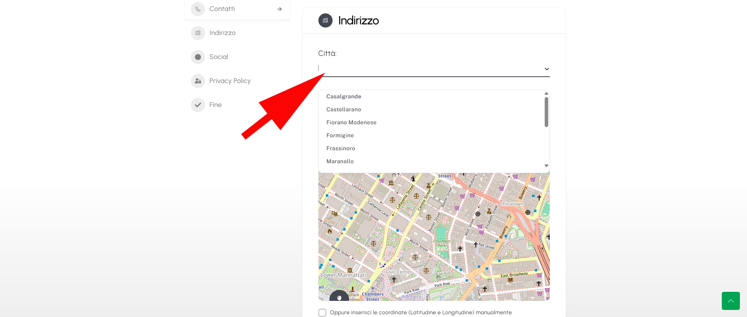Click the city list scrollbar thumb

click(546, 112)
